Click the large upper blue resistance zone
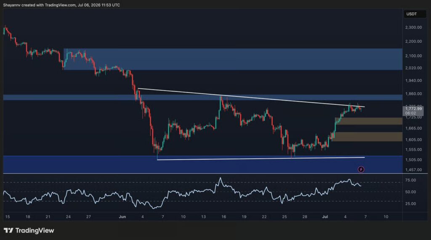The image size is (431, 240). 233,59
